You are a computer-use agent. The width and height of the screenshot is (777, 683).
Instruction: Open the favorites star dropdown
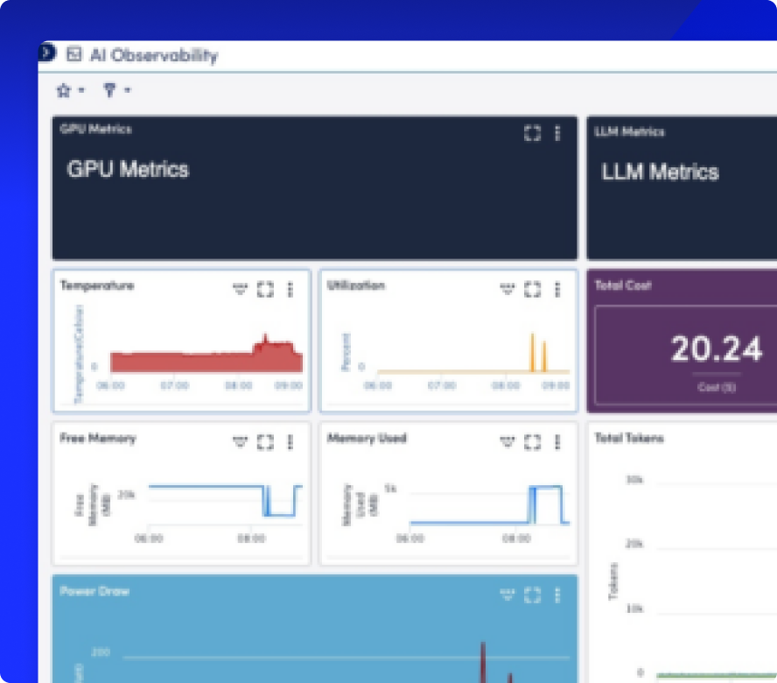pyautogui.click(x=70, y=90)
